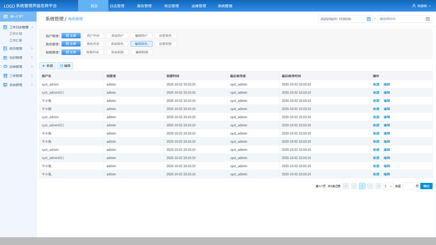The image size is (436, 245).
Task: Switch to the 运维管理 top navigation tab
Action: pos(199,6)
